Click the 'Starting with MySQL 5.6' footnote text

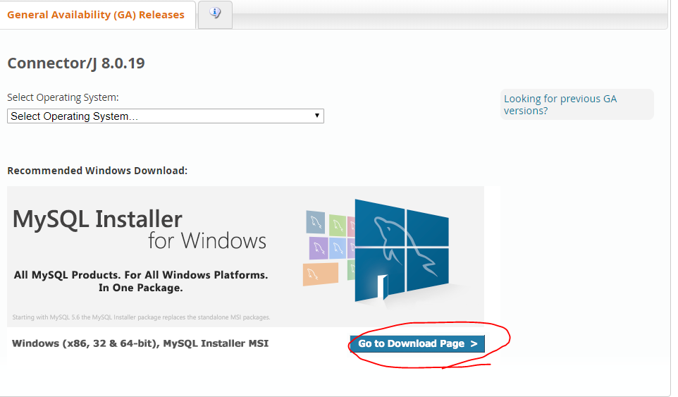141,317
